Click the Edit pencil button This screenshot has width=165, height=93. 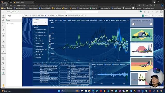81,16
